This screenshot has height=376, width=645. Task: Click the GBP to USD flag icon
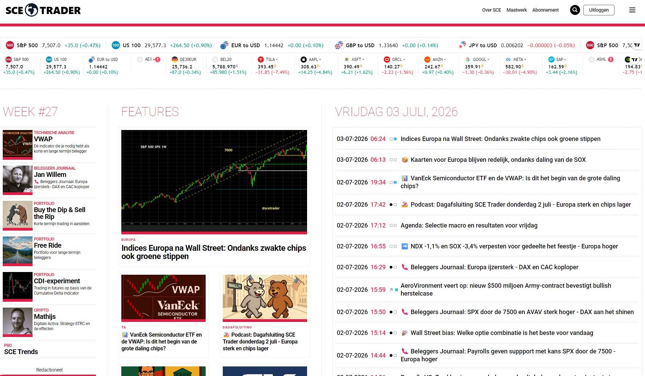pyautogui.click(x=339, y=45)
